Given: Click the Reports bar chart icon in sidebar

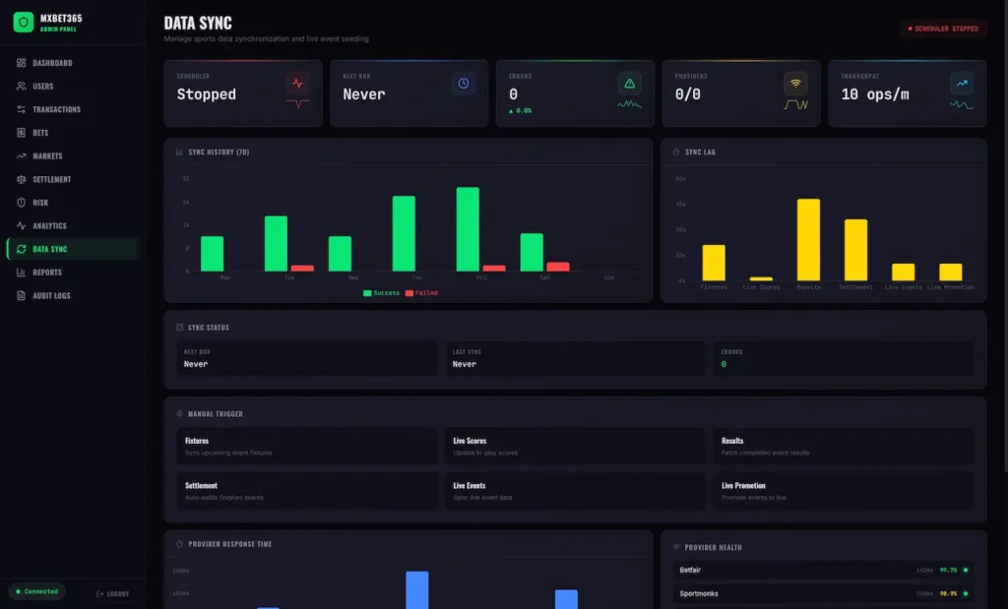Looking at the screenshot, I should [x=22, y=273].
